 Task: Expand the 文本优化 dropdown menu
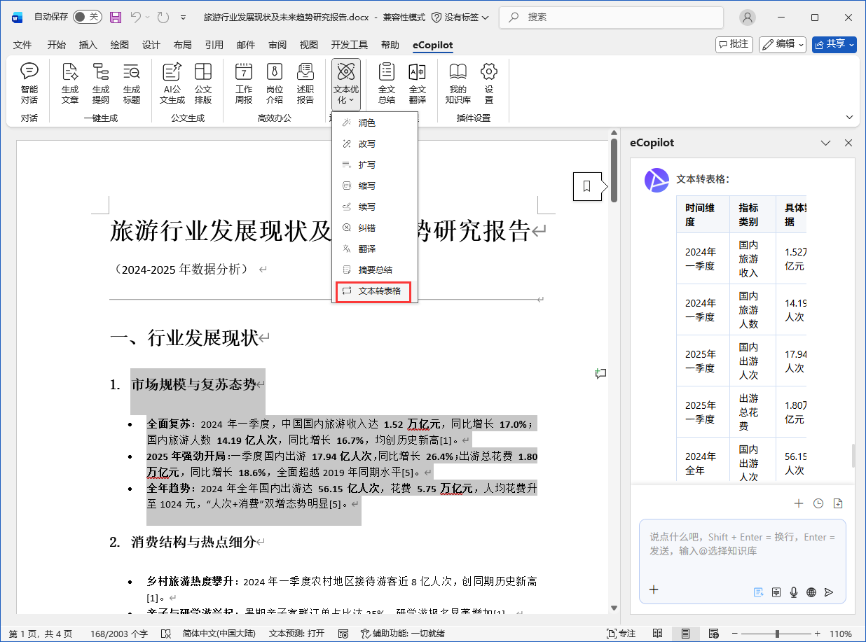(x=345, y=99)
